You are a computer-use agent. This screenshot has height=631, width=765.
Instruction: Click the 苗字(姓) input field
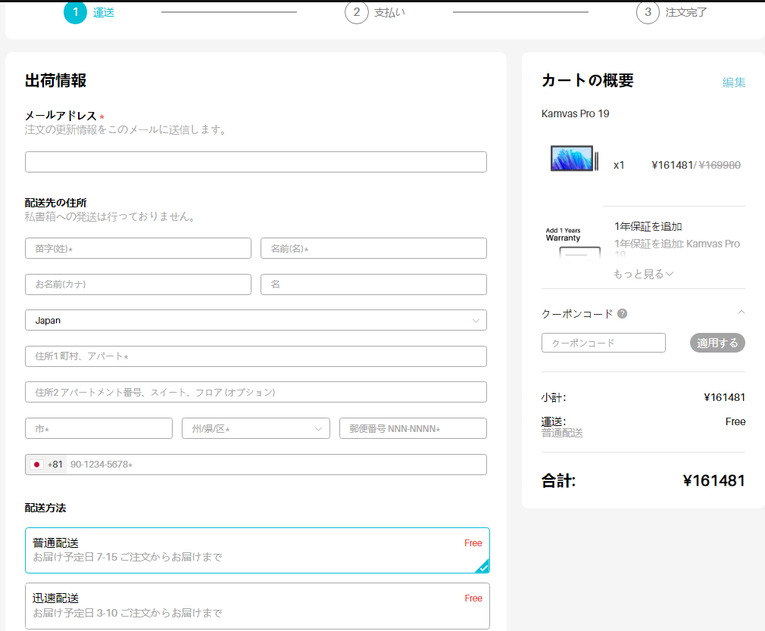pyautogui.click(x=138, y=248)
